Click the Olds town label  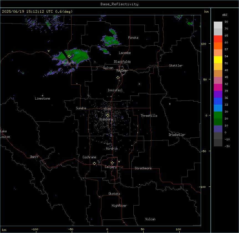click(x=108, y=109)
